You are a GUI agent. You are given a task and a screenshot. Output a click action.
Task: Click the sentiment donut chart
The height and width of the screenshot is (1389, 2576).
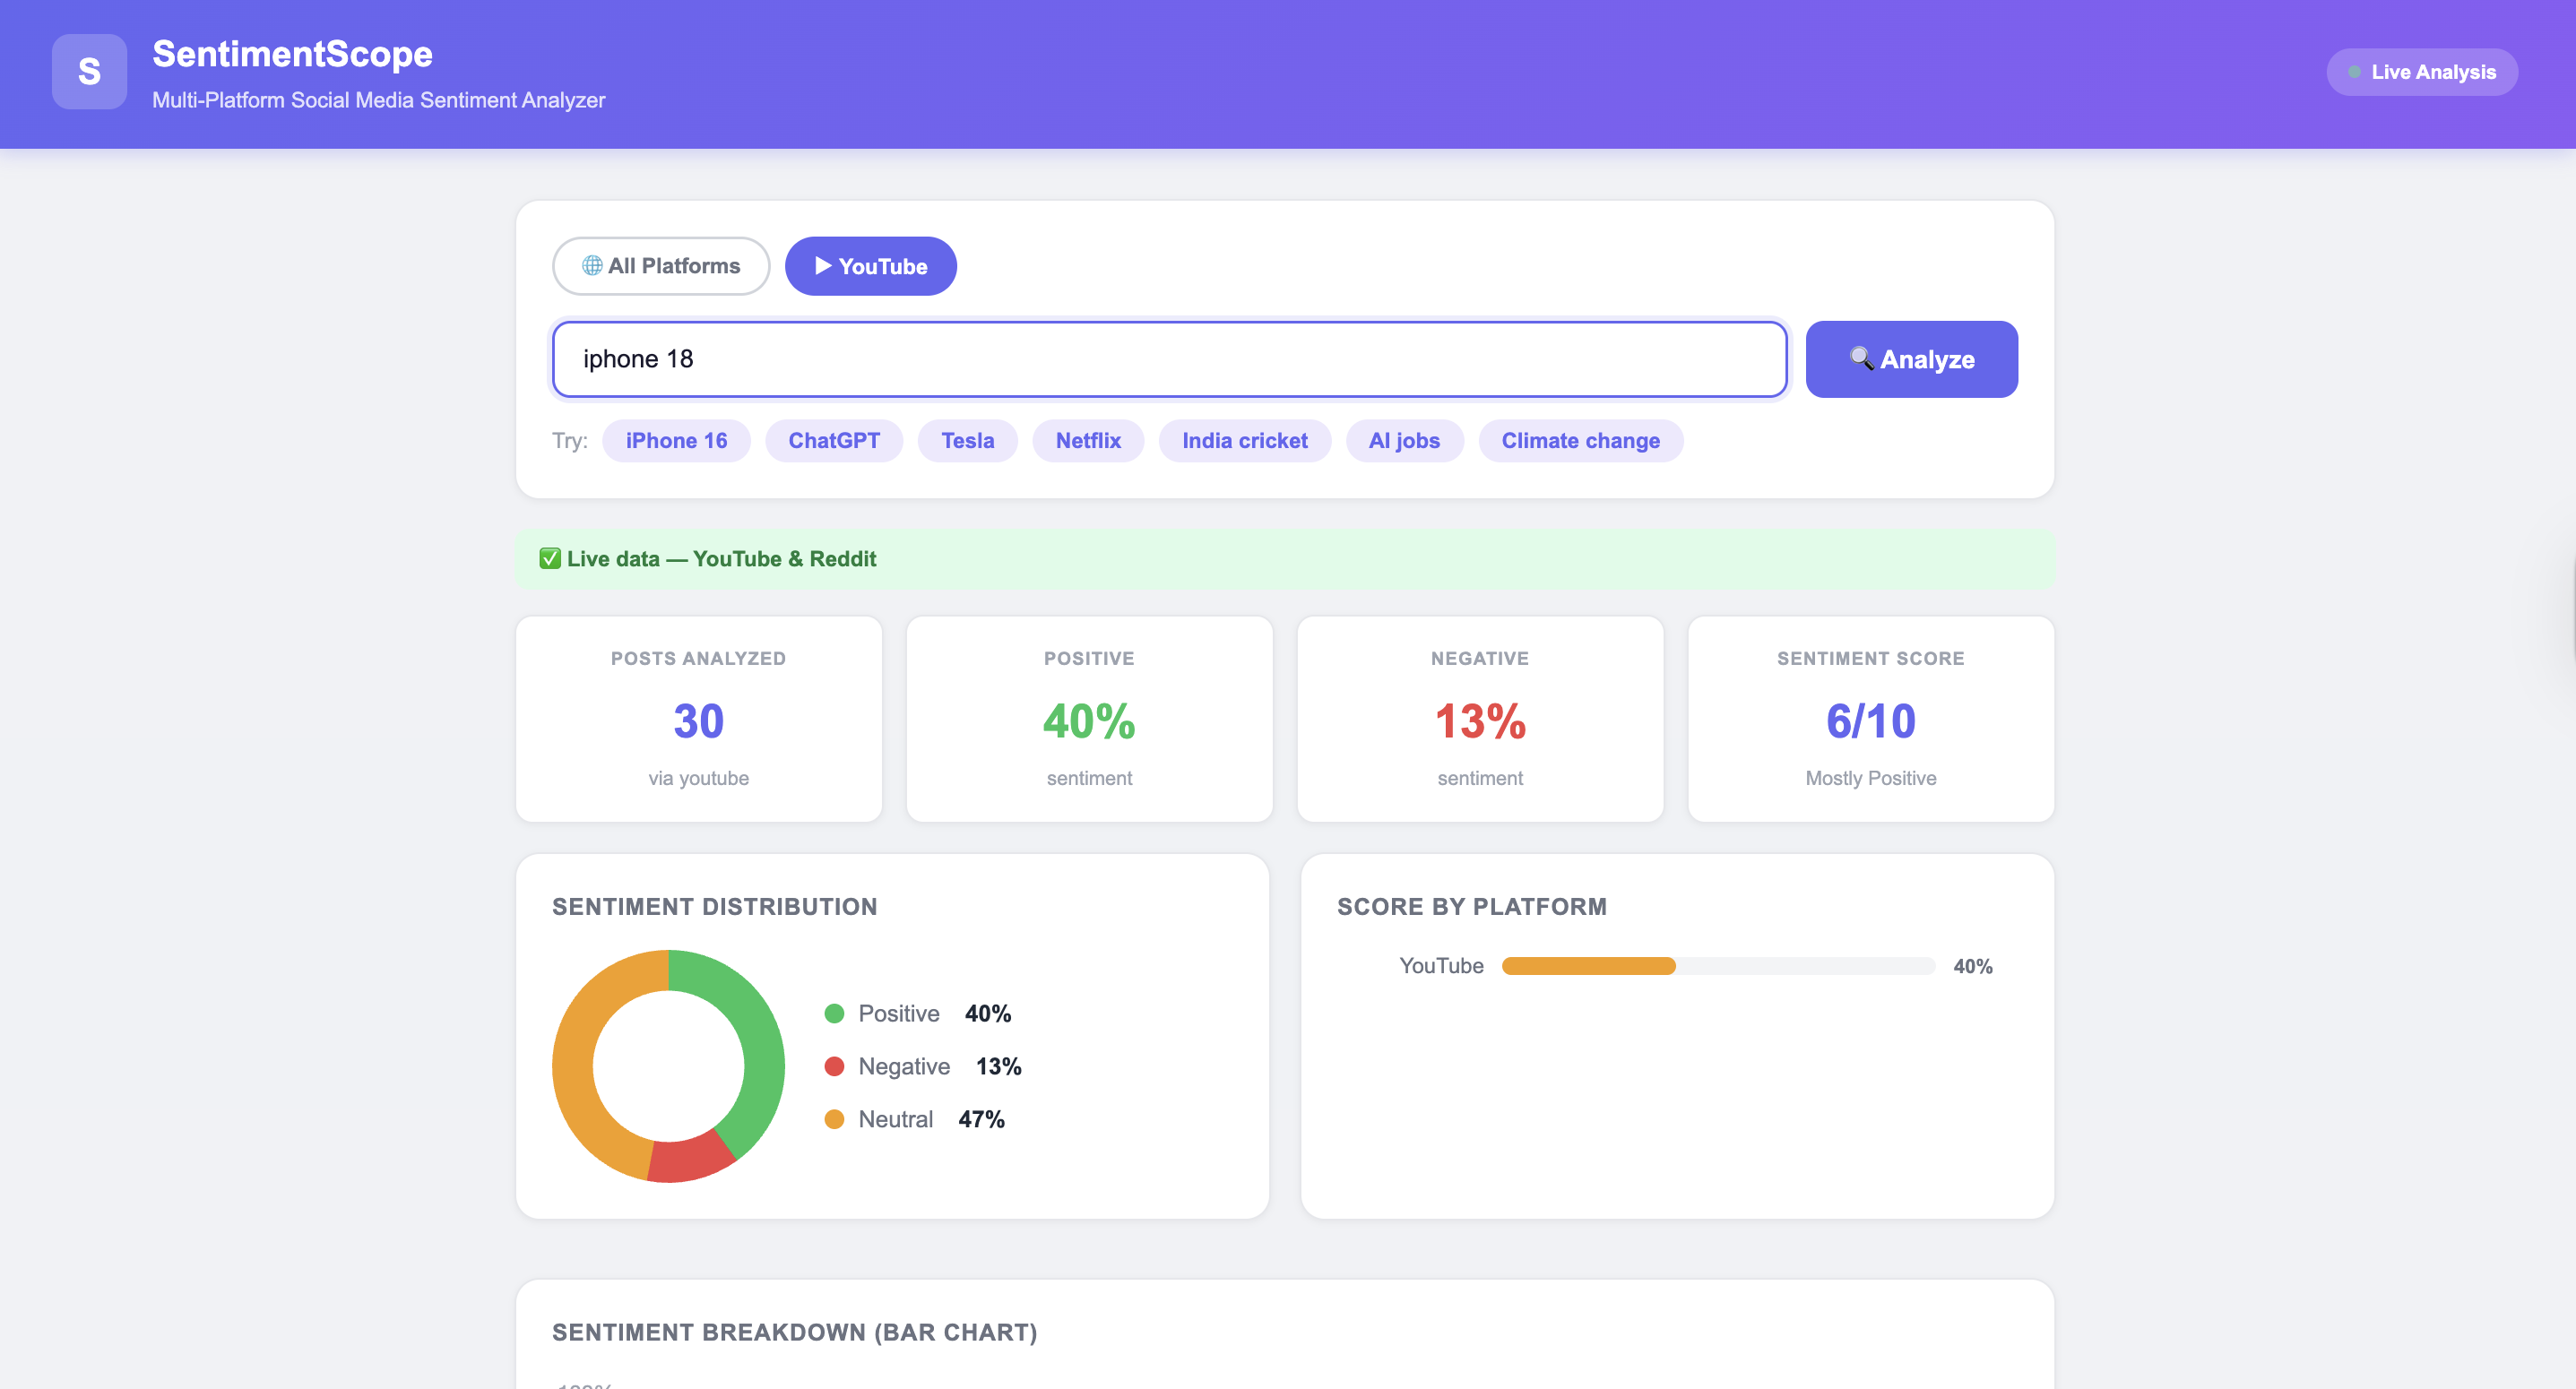coord(668,1066)
